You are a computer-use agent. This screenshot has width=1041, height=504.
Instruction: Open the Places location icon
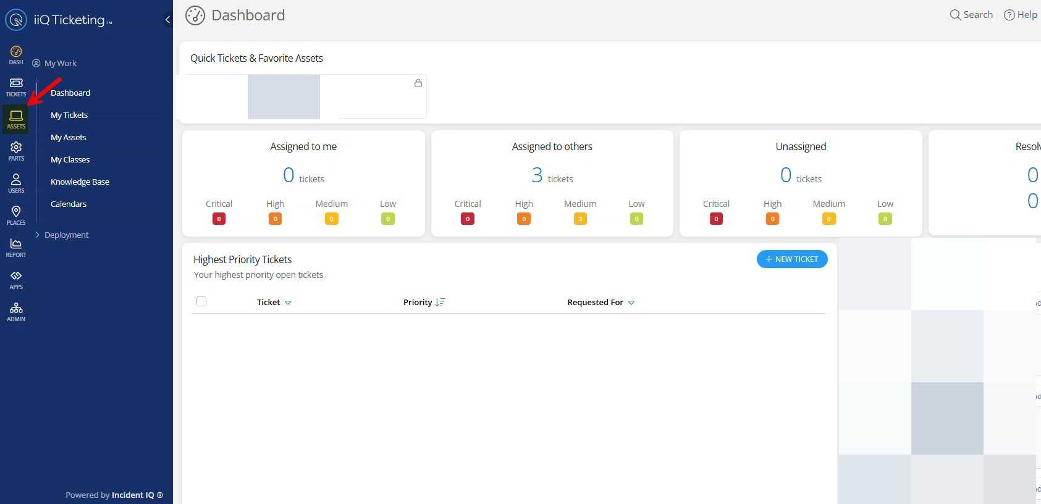(x=16, y=216)
